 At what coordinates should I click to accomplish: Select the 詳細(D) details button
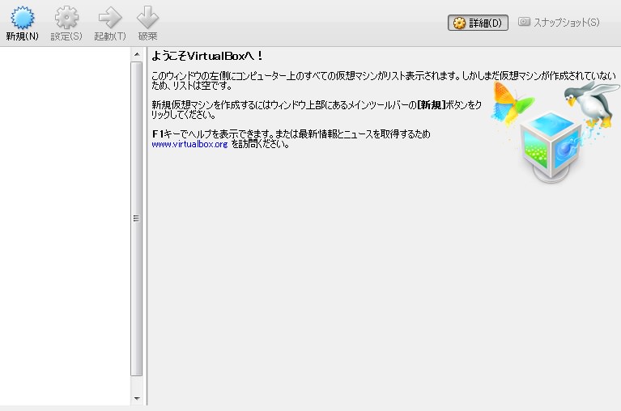478,23
